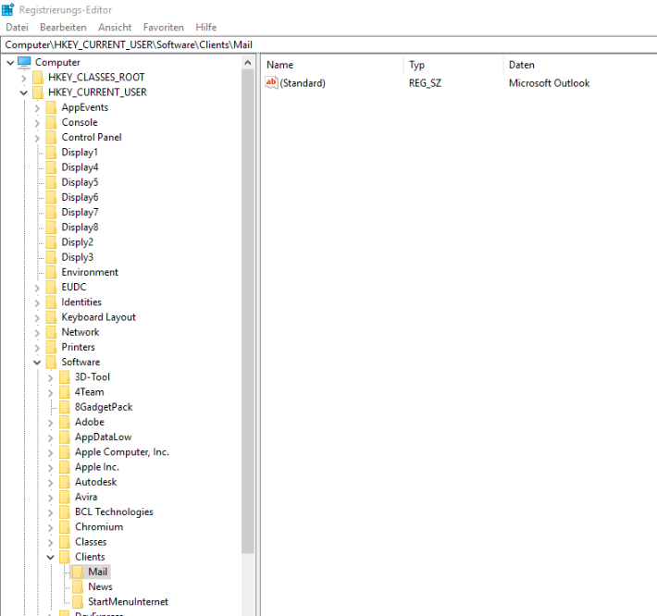
Task: Select the Apple Inc. key
Action: pyautogui.click(x=97, y=467)
